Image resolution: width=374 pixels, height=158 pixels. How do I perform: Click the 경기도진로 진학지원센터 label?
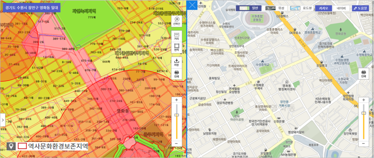[326, 45]
